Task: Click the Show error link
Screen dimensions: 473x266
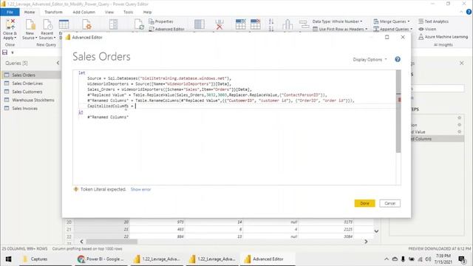Action: pos(140,189)
